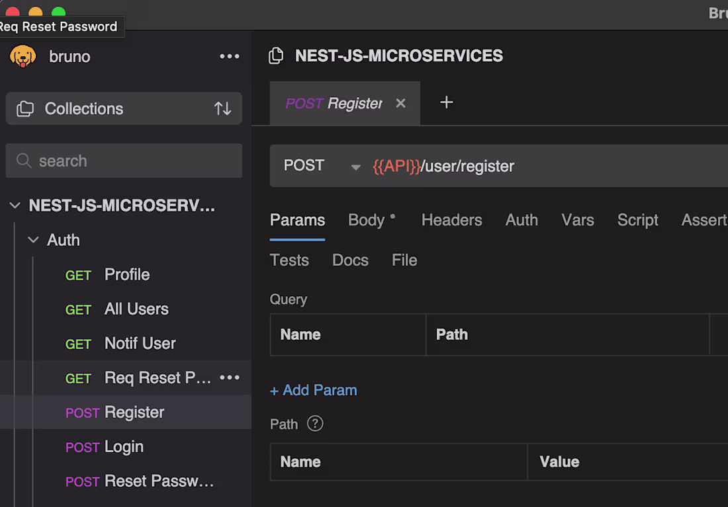Collapse the Auth folder
The width and height of the screenshot is (728, 507).
coord(33,240)
